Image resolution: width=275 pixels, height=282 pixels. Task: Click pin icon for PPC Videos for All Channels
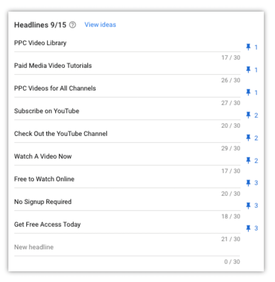[x=248, y=92]
